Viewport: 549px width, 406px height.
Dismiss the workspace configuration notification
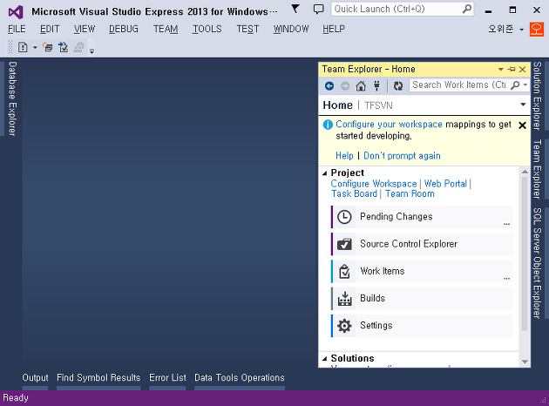(522, 125)
